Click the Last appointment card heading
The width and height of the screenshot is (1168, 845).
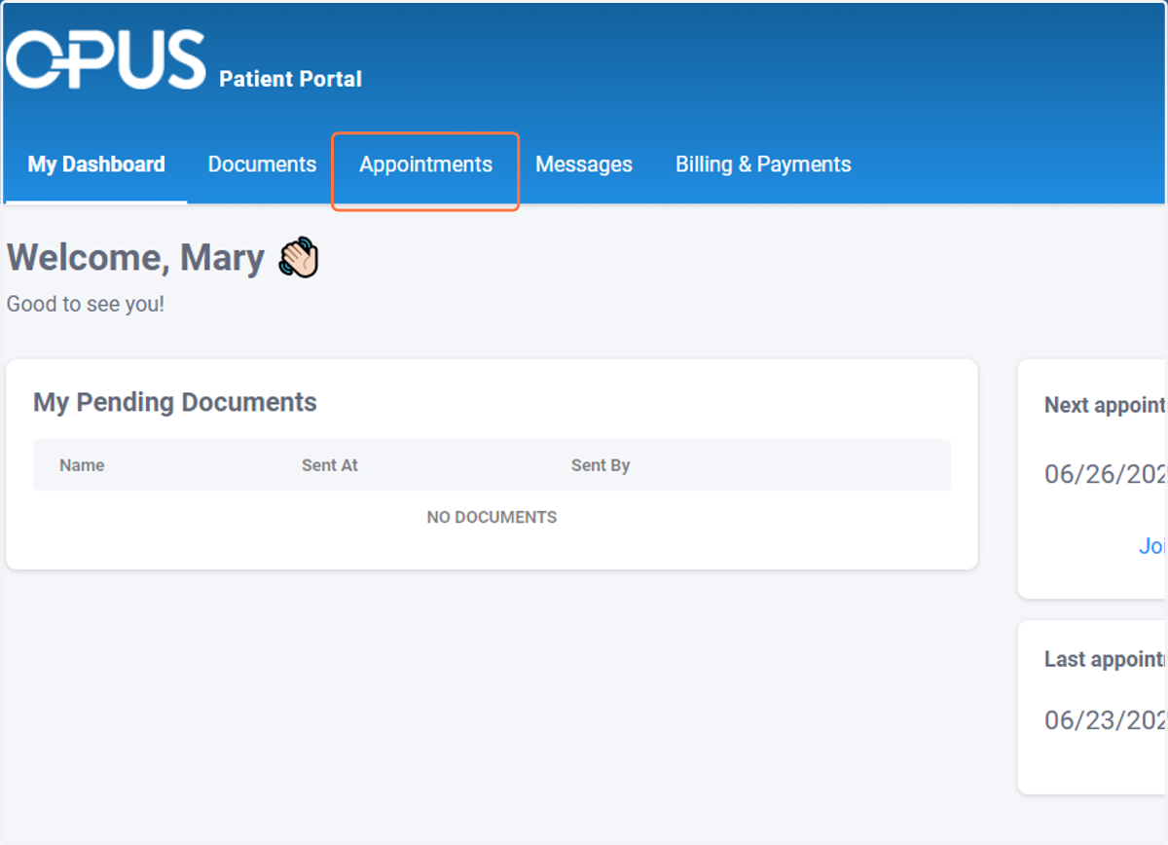[x=1106, y=659]
